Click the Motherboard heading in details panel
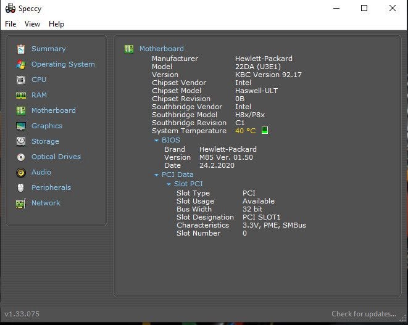 coord(162,49)
